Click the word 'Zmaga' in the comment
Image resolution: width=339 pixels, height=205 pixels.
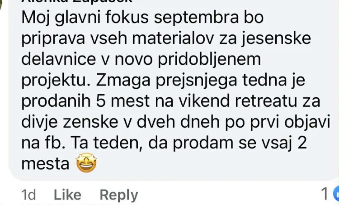[123, 81]
